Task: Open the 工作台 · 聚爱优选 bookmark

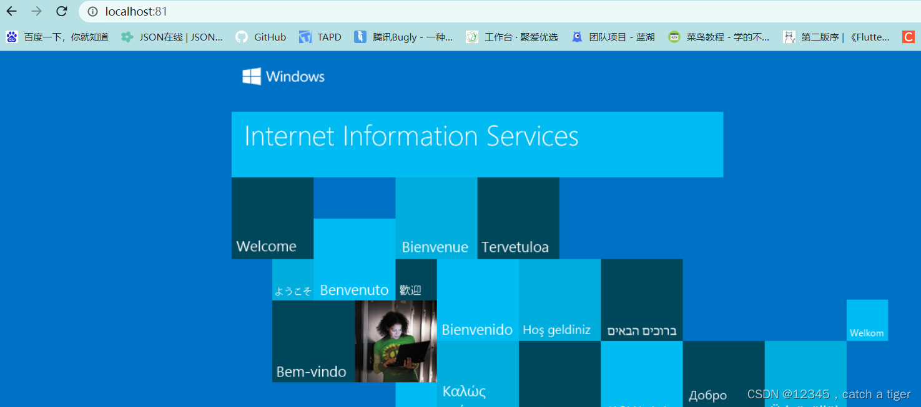Action: pyautogui.click(x=521, y=37)
